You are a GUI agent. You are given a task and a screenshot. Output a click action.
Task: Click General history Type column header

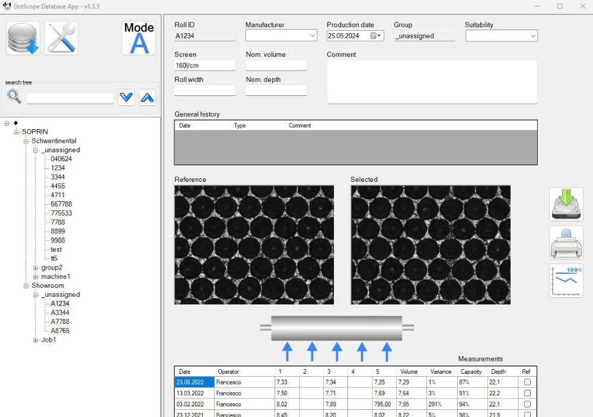pyautogui.click(x=257, y=126)
